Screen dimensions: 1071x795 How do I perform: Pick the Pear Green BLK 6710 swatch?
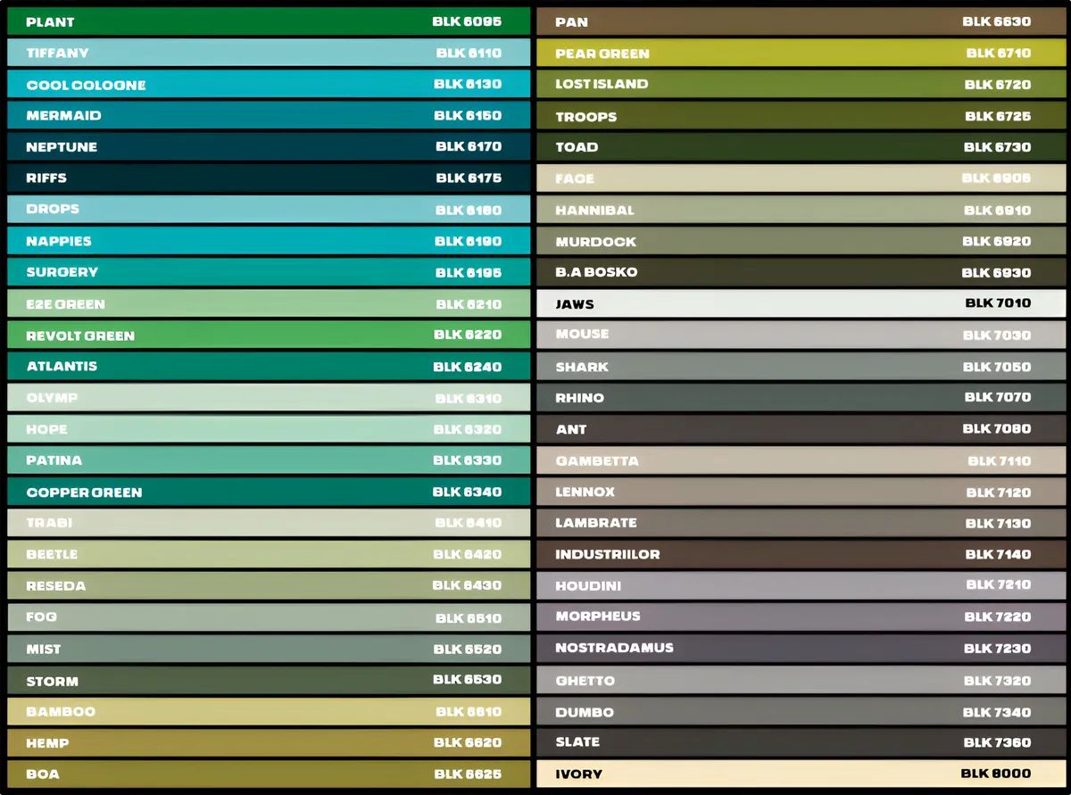tap(801, 53)
